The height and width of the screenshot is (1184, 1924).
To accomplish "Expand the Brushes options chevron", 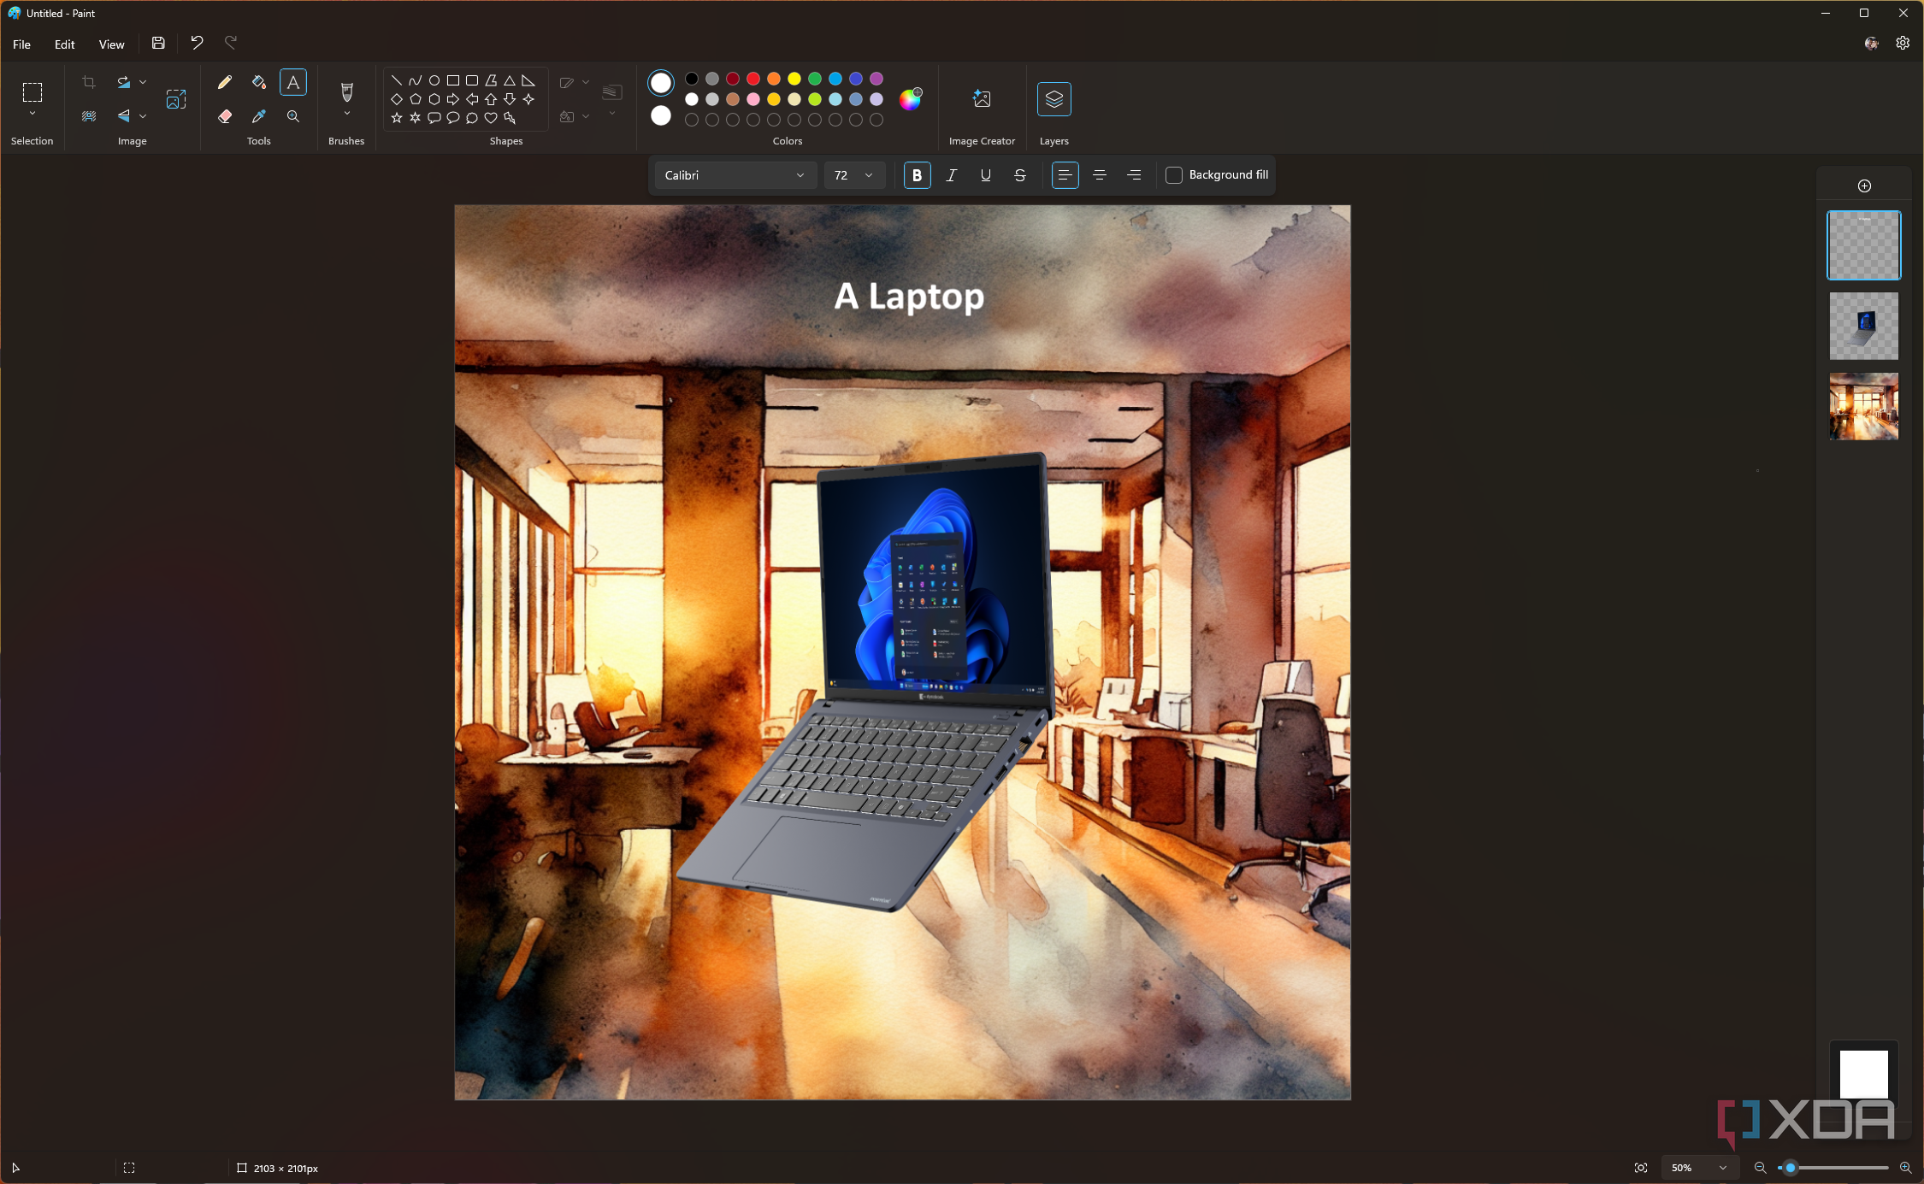I will (x=346, y=114).
